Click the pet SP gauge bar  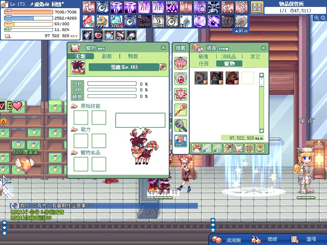pos(112,84)
